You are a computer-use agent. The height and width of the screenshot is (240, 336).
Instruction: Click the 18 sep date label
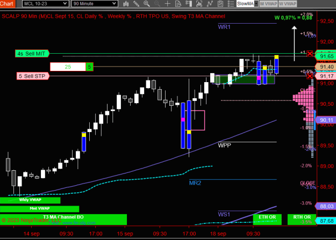[218, 234]
